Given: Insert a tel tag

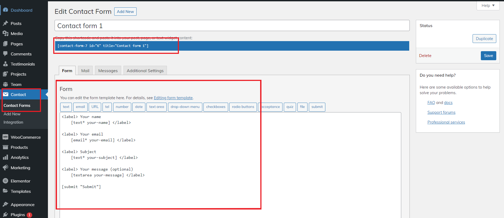Looking at the screenshot, I should (x=107, y=107).
